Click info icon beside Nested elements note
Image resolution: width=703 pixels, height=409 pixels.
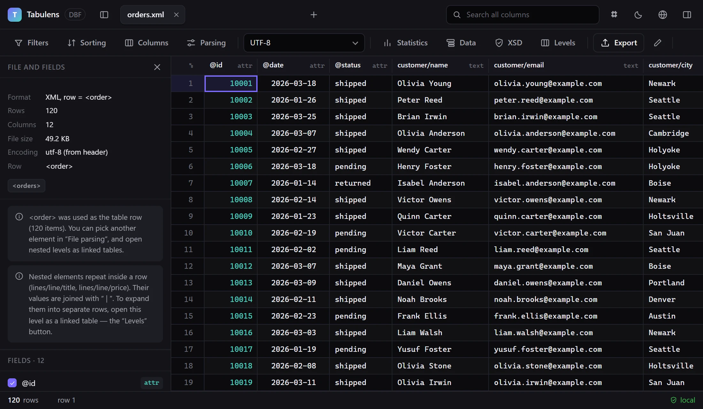tap(19, 276)
